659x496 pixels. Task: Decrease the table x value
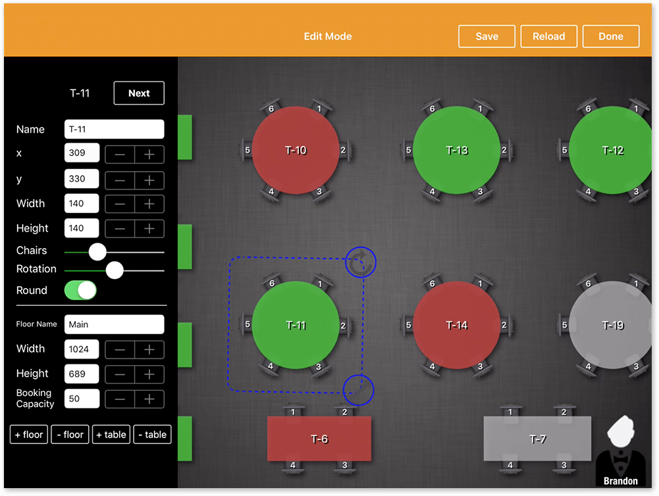120,154
